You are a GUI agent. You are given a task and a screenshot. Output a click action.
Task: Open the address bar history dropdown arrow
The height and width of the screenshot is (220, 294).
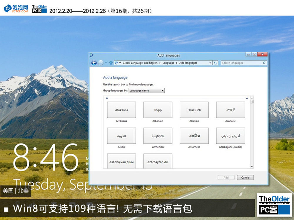tap(210, 63)
